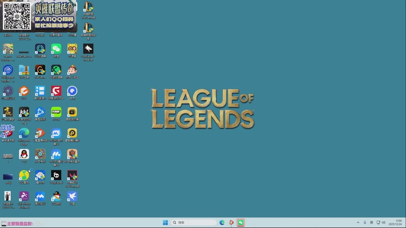The height and width of the screenshot is (228, 406).
Task: Open orange hexagon CCC shortcut
Action: click(24, 91)
